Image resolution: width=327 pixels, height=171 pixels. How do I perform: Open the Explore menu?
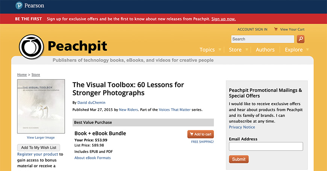pos(294,50)
